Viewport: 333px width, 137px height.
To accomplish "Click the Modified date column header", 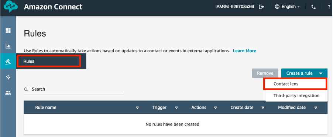I will coord(292,108).
